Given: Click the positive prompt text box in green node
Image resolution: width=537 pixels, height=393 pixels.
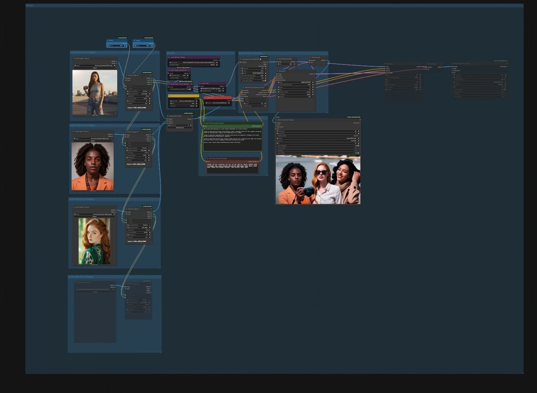Looking at the screenshot, I should pos(233,139).
